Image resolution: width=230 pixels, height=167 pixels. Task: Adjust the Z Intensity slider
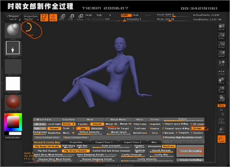coord(132,19)
